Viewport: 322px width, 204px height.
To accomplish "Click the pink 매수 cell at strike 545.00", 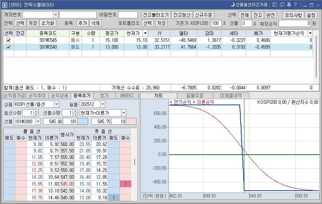I will [x=126, y=184].
